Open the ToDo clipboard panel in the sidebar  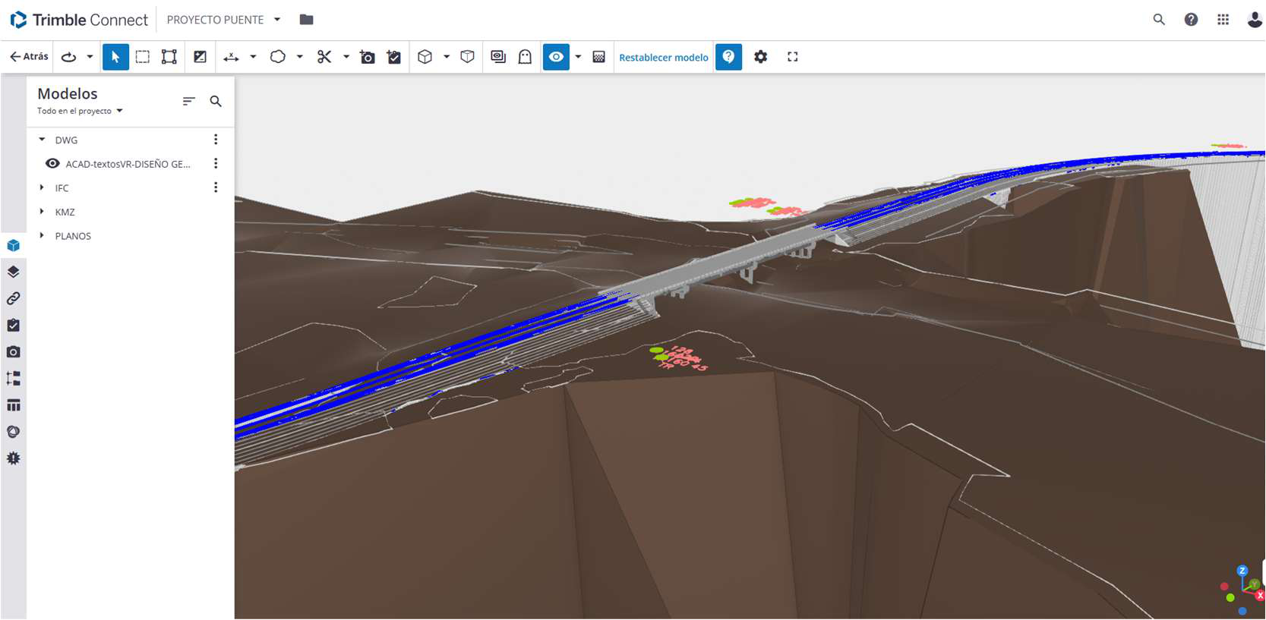pyautogui.click(x=13, y=325)
